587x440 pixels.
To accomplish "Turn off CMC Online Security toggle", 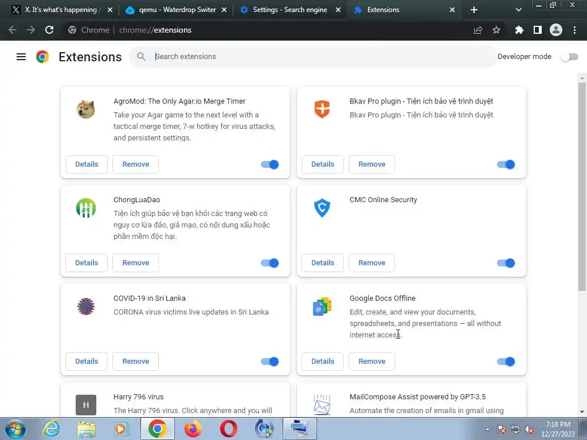I will (x=506, y=263).
